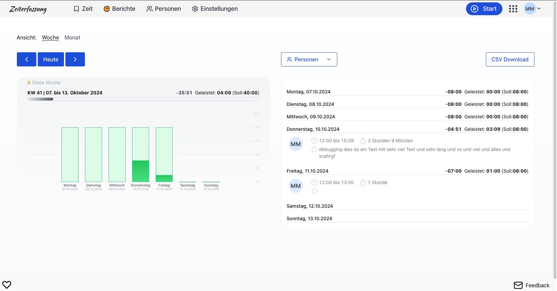Click comment icon beside debugging text
Screen dimensions: 557x291
(314, 149)
